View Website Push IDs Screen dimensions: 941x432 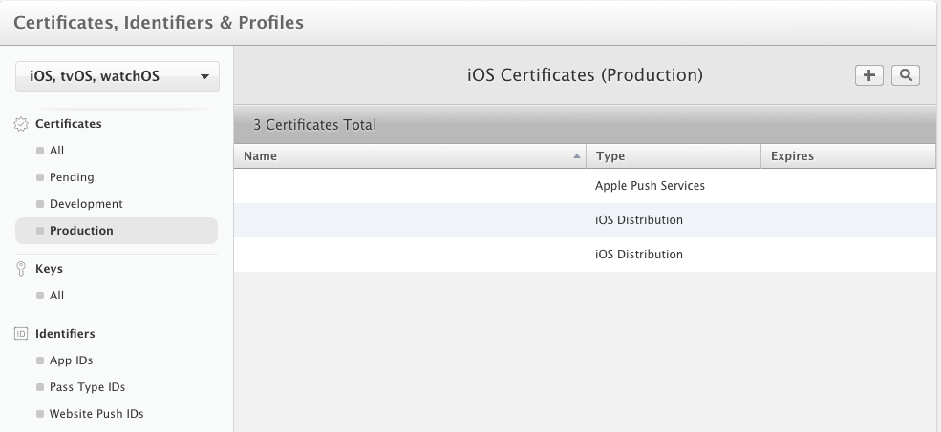tap(96, 414)
